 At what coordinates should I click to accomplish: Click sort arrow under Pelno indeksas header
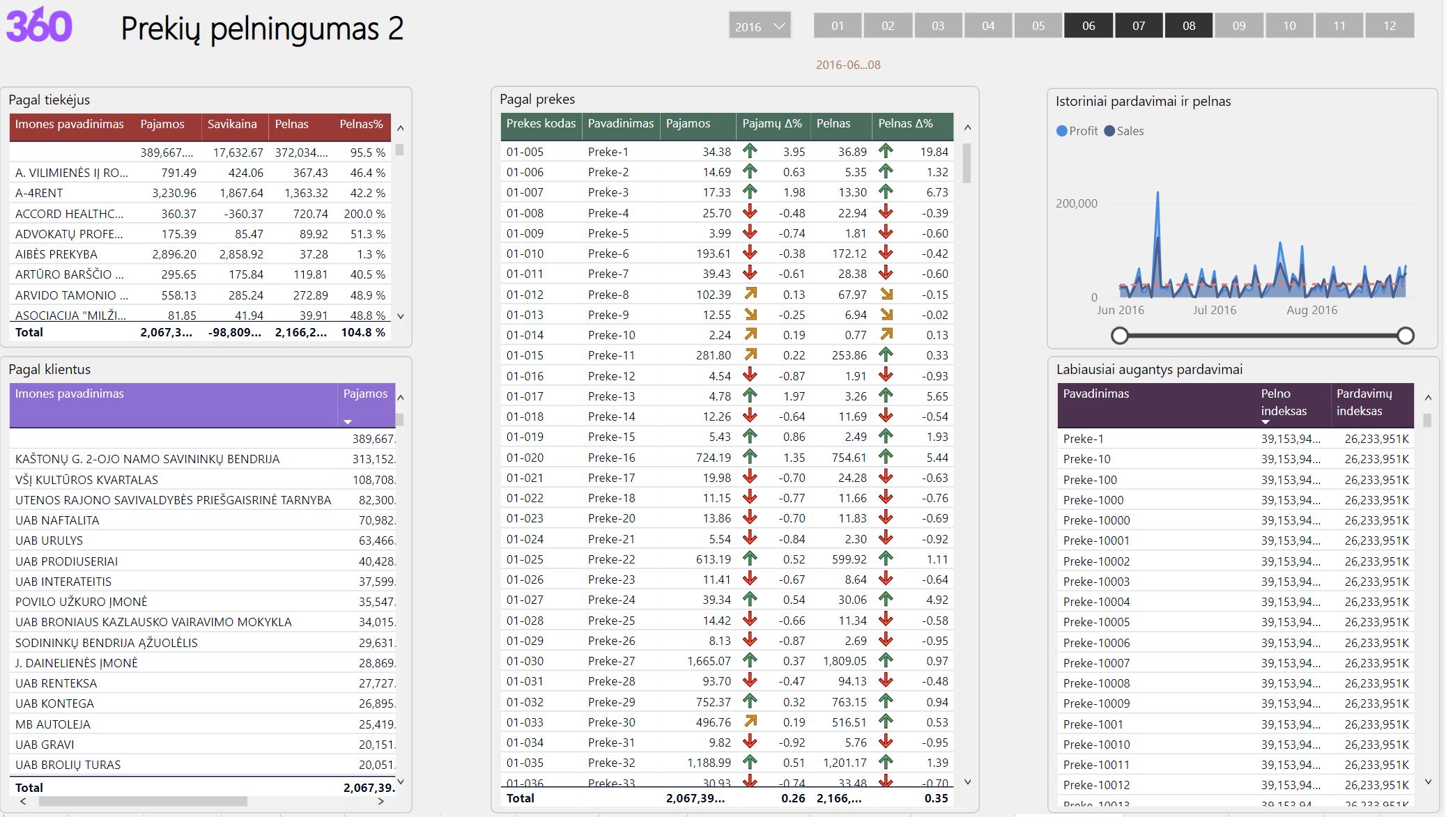click(x=1266, y=423)
